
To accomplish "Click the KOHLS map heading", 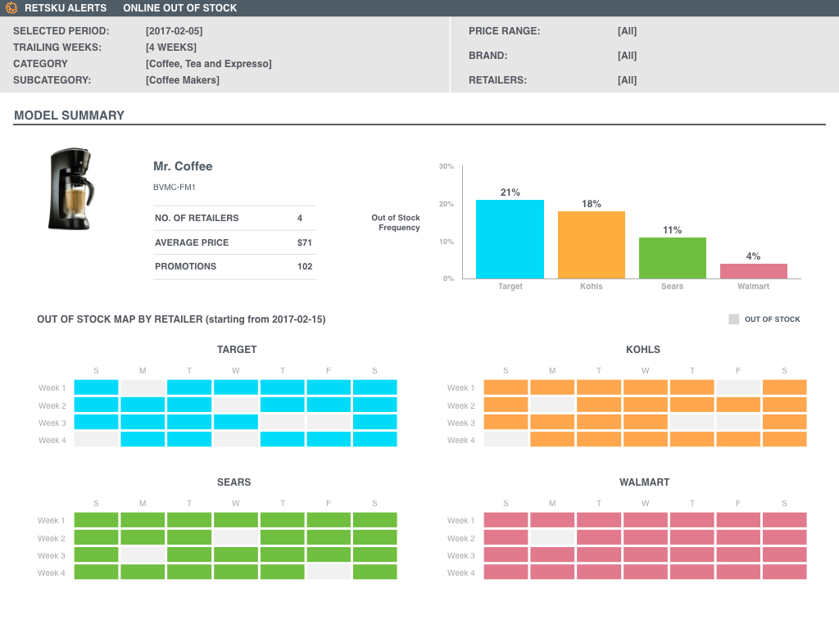I will (x=642, y=350).
